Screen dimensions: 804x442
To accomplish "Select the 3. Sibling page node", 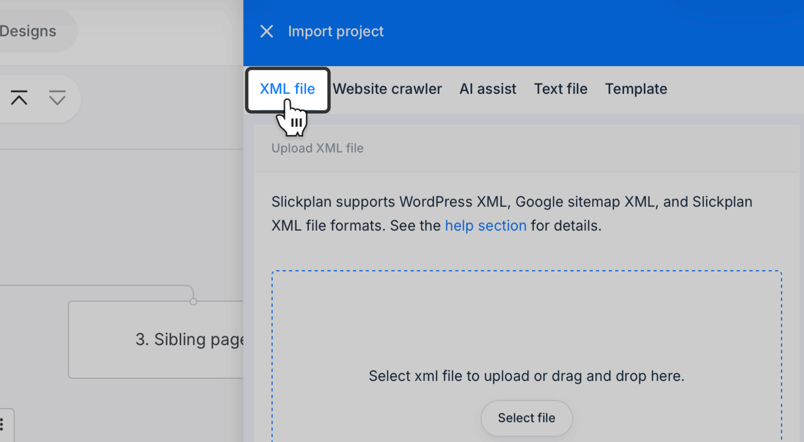I will (156, 340).
